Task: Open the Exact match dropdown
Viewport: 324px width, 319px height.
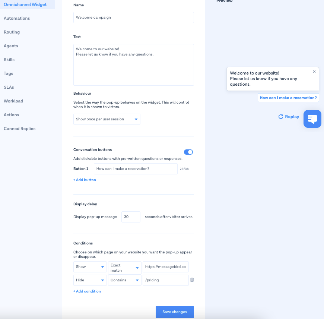Action: pyautogui.click(x=124, y=267)
